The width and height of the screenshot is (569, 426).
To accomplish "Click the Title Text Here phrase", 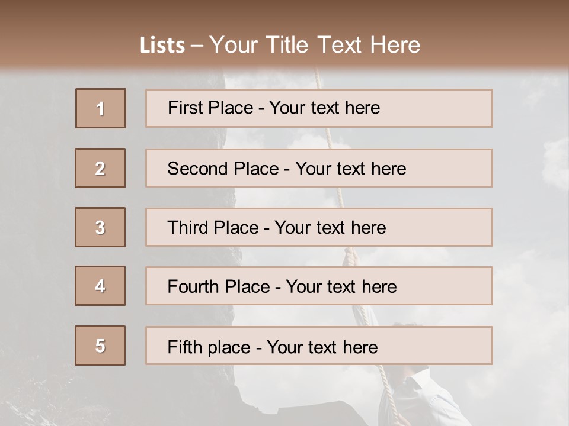I will click(x=343, y=45).
